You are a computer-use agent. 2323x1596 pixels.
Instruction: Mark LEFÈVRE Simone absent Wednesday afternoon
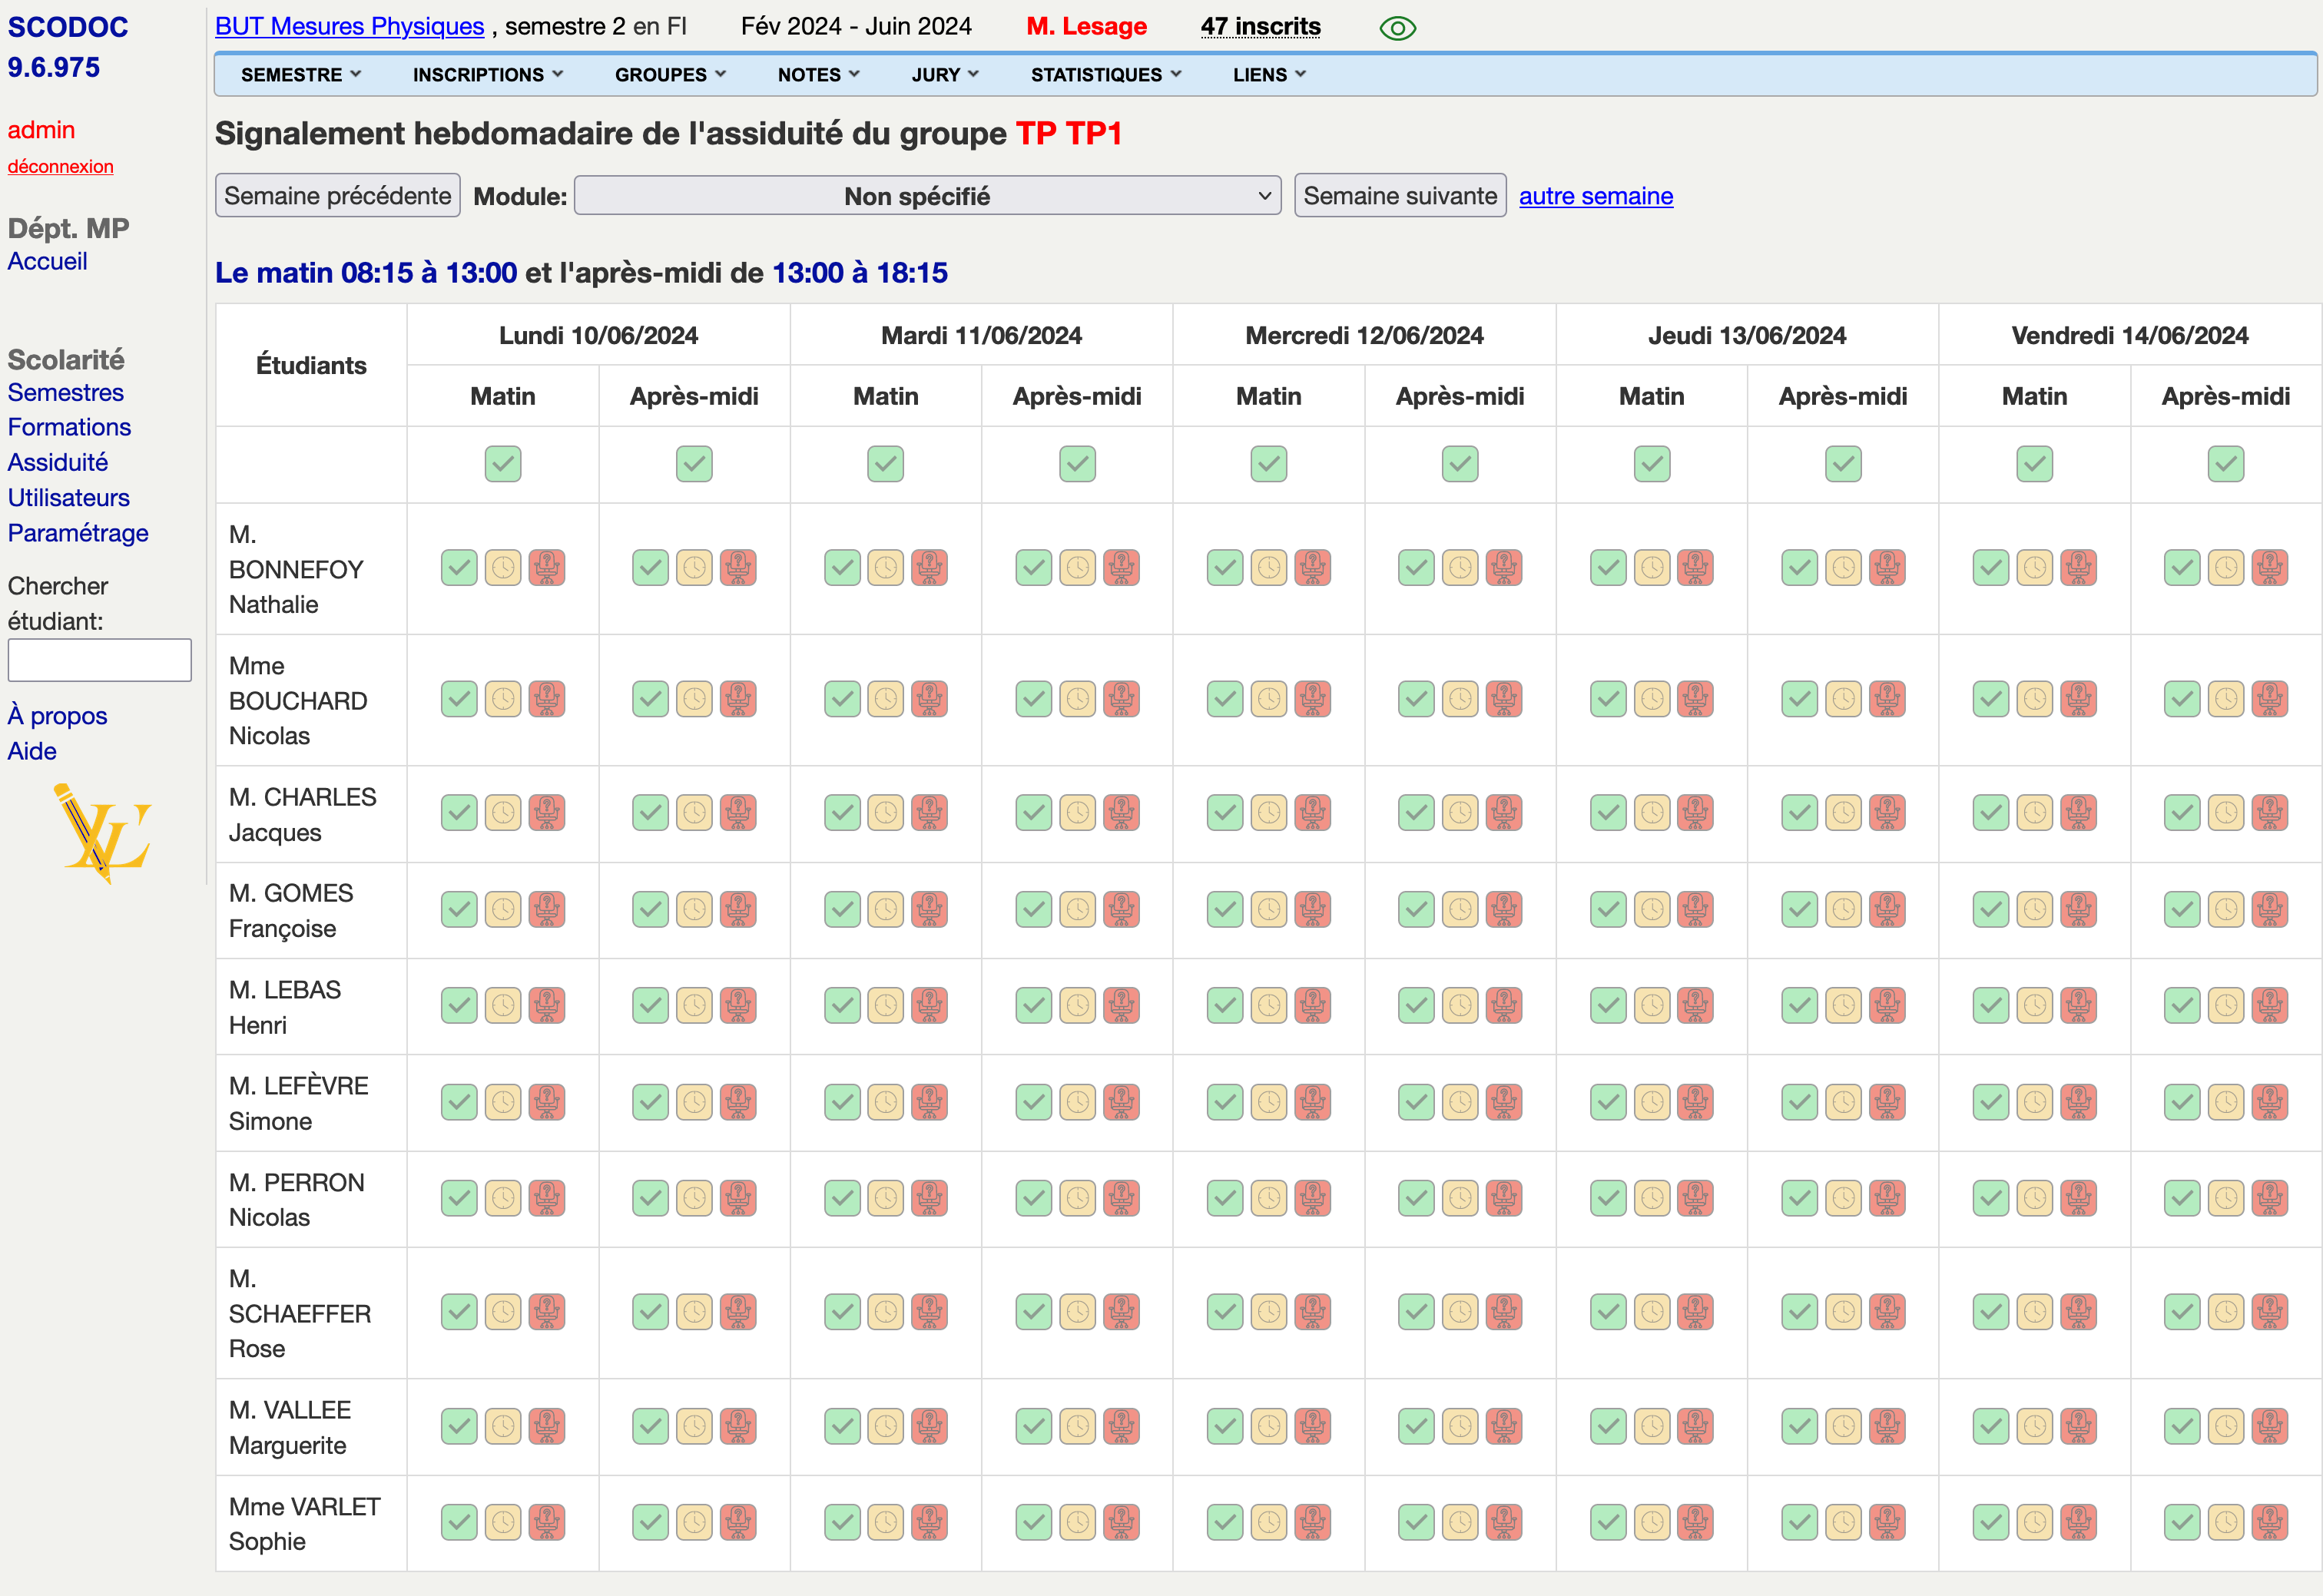click(x=1504, y=1102)
